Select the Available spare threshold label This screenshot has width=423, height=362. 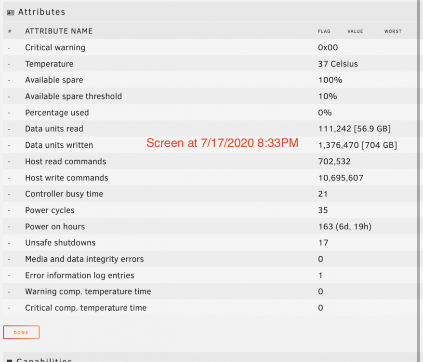coord(73,96)
